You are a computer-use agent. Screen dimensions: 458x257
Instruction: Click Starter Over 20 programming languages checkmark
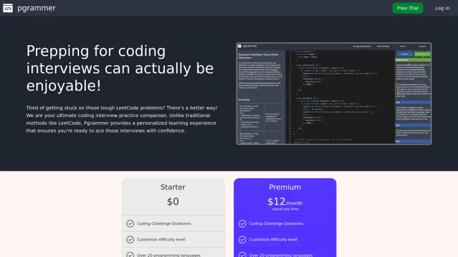pyautogui.click(x=131, y=254)
